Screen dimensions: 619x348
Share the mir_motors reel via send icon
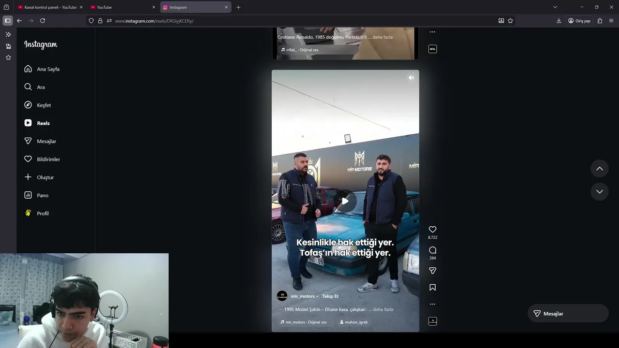point(432,271)
